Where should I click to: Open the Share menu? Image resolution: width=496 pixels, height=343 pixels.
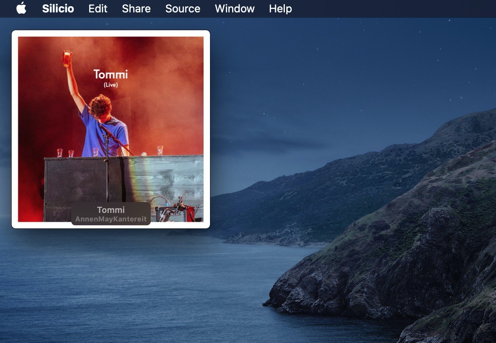click(136, 9)
